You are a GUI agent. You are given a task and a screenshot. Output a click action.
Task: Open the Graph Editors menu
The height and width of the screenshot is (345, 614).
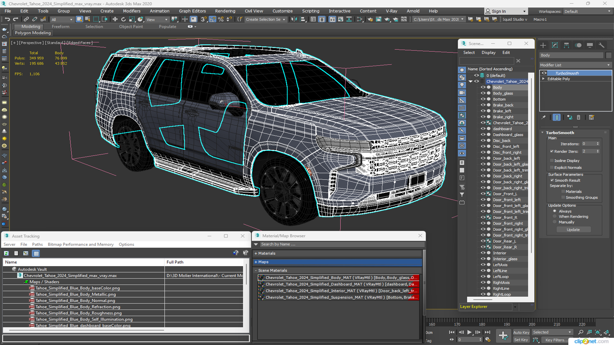pos(192,11)
